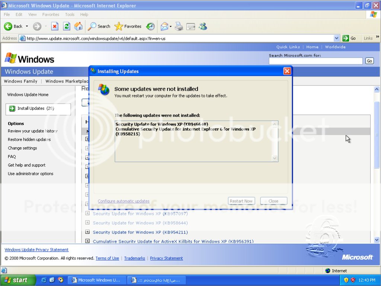Screen dimensions: 381x286
Task: Launch Windows Media Player from quick launch
Action: tap(61, 280)
